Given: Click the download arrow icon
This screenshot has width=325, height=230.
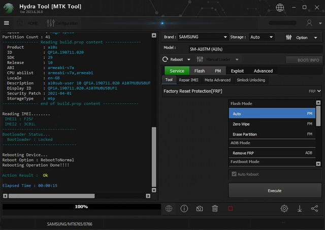Looking at the screenshot, I should (x=300, y=209).
